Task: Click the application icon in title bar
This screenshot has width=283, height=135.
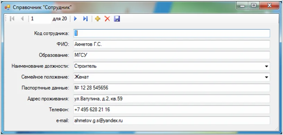Action: (7, 7)
